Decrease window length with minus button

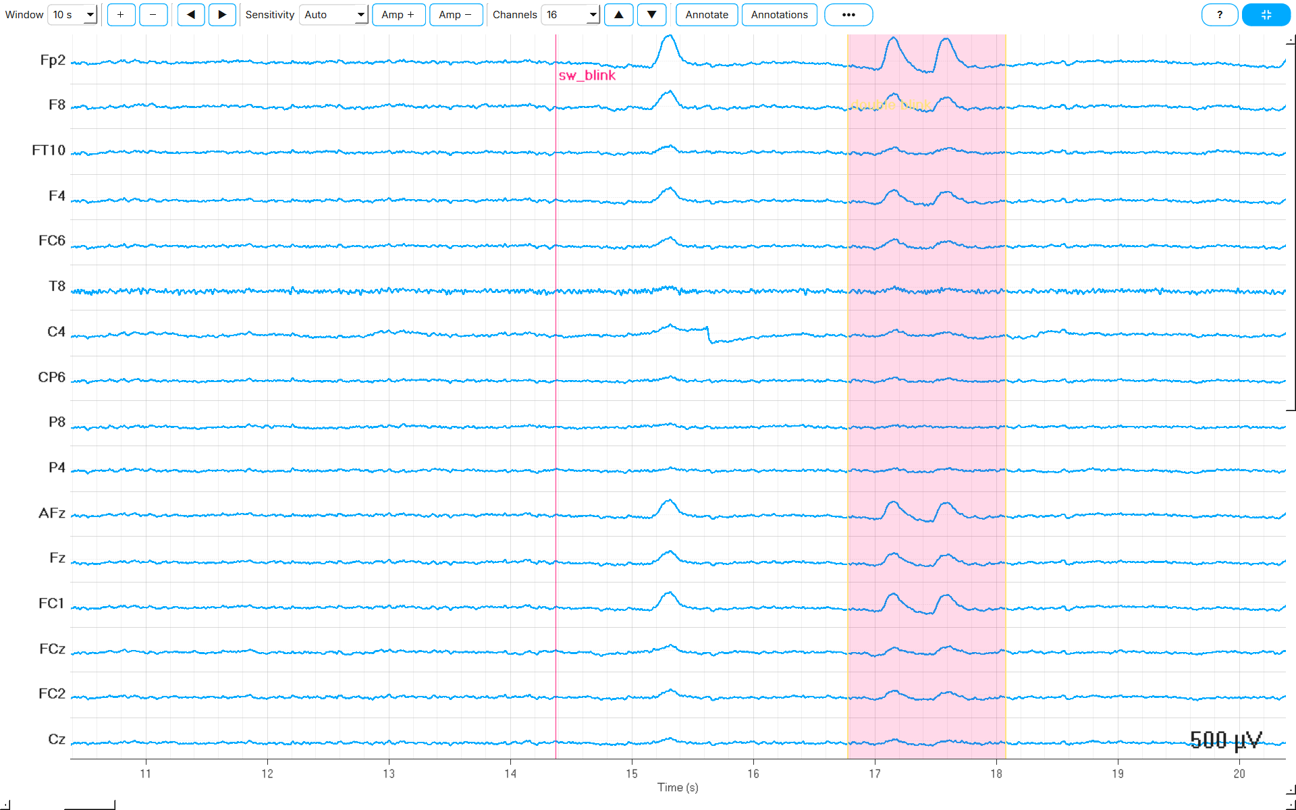pyautogui.click(x=153, y=15)
